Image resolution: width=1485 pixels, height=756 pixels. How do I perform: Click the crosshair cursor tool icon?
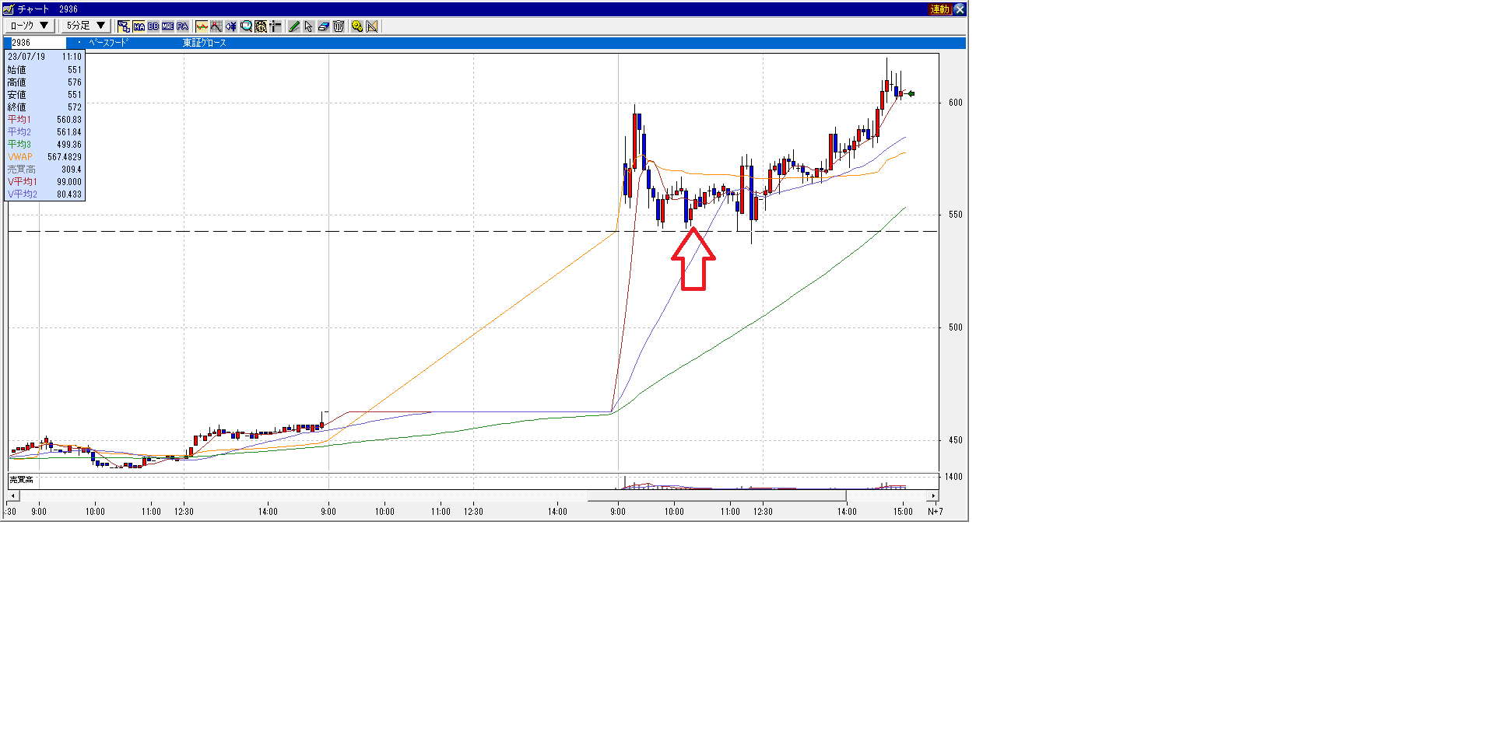(x=275, y=26)
